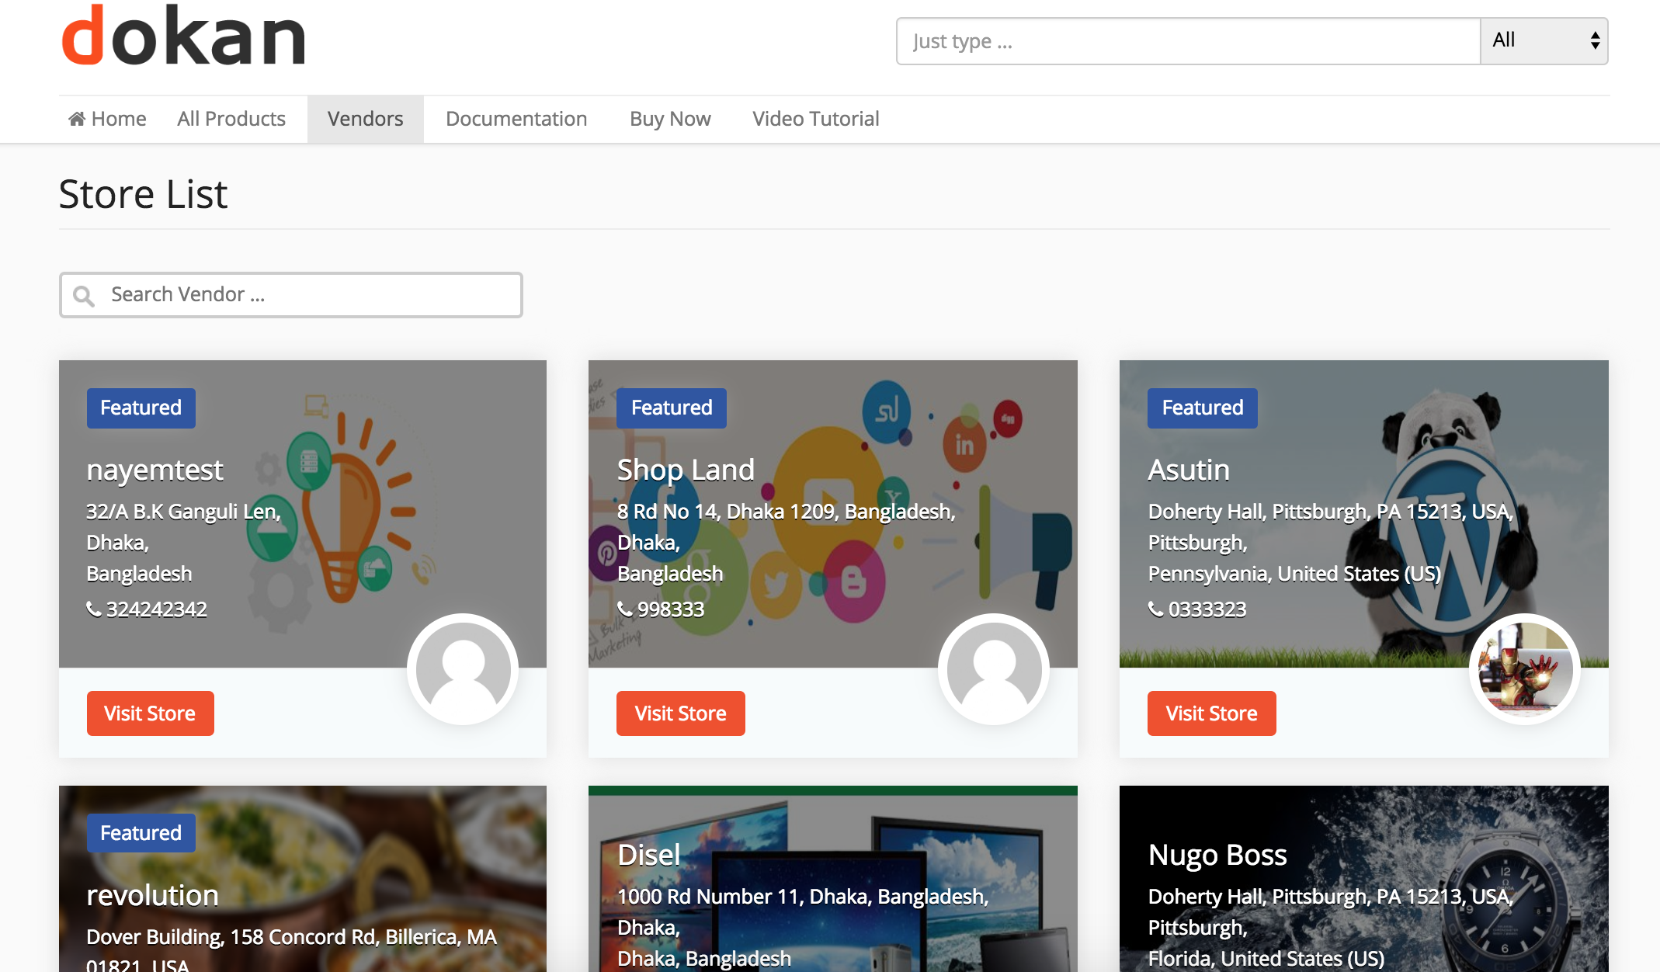Click the Home icon in navigation
Screen dimensions: 1660x972
pos(77,119)
